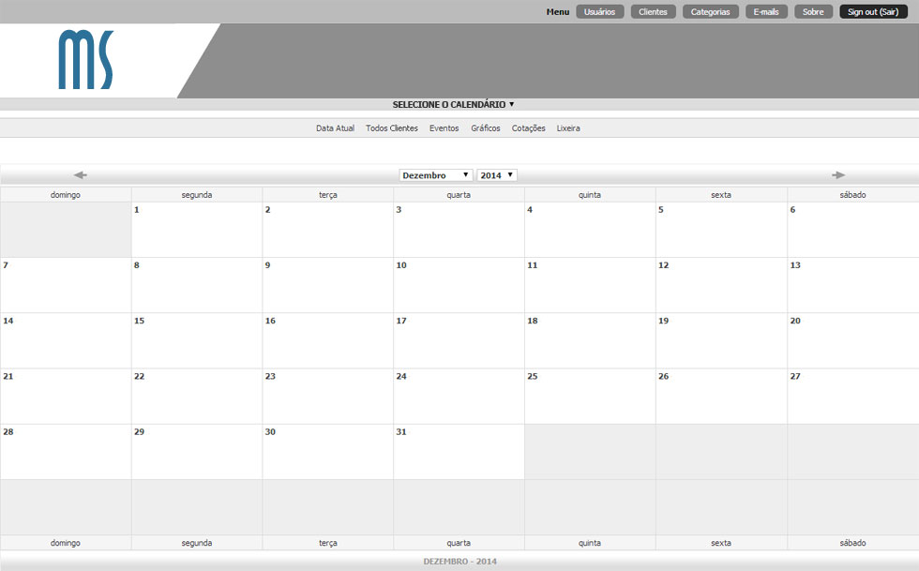Open the Clientes menu button
The width and height of the screenshot is (919, 571).
[653, 12]
